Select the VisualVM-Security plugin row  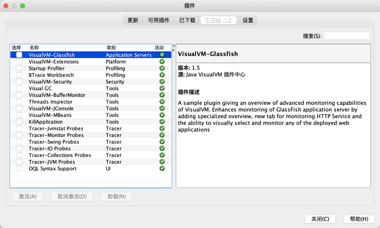click(91, 81)
